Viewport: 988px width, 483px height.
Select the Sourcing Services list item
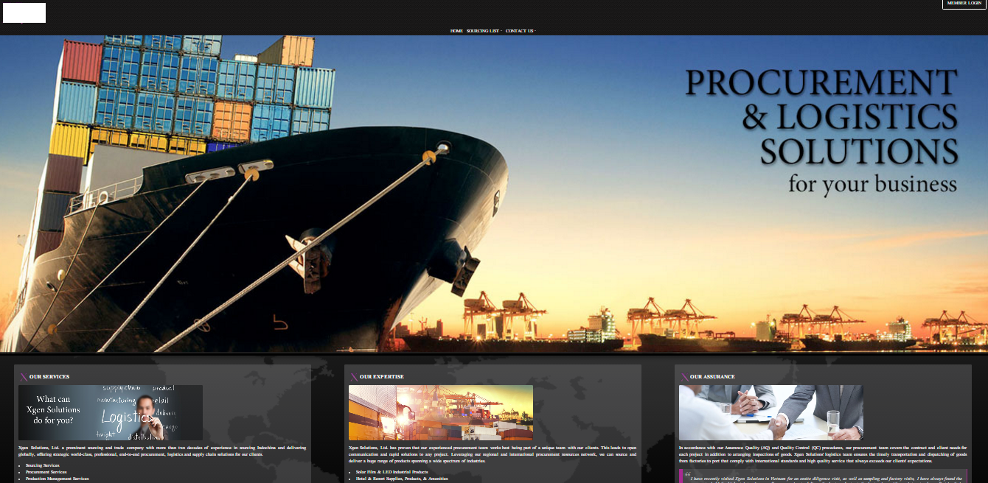(x=43, y=465)
